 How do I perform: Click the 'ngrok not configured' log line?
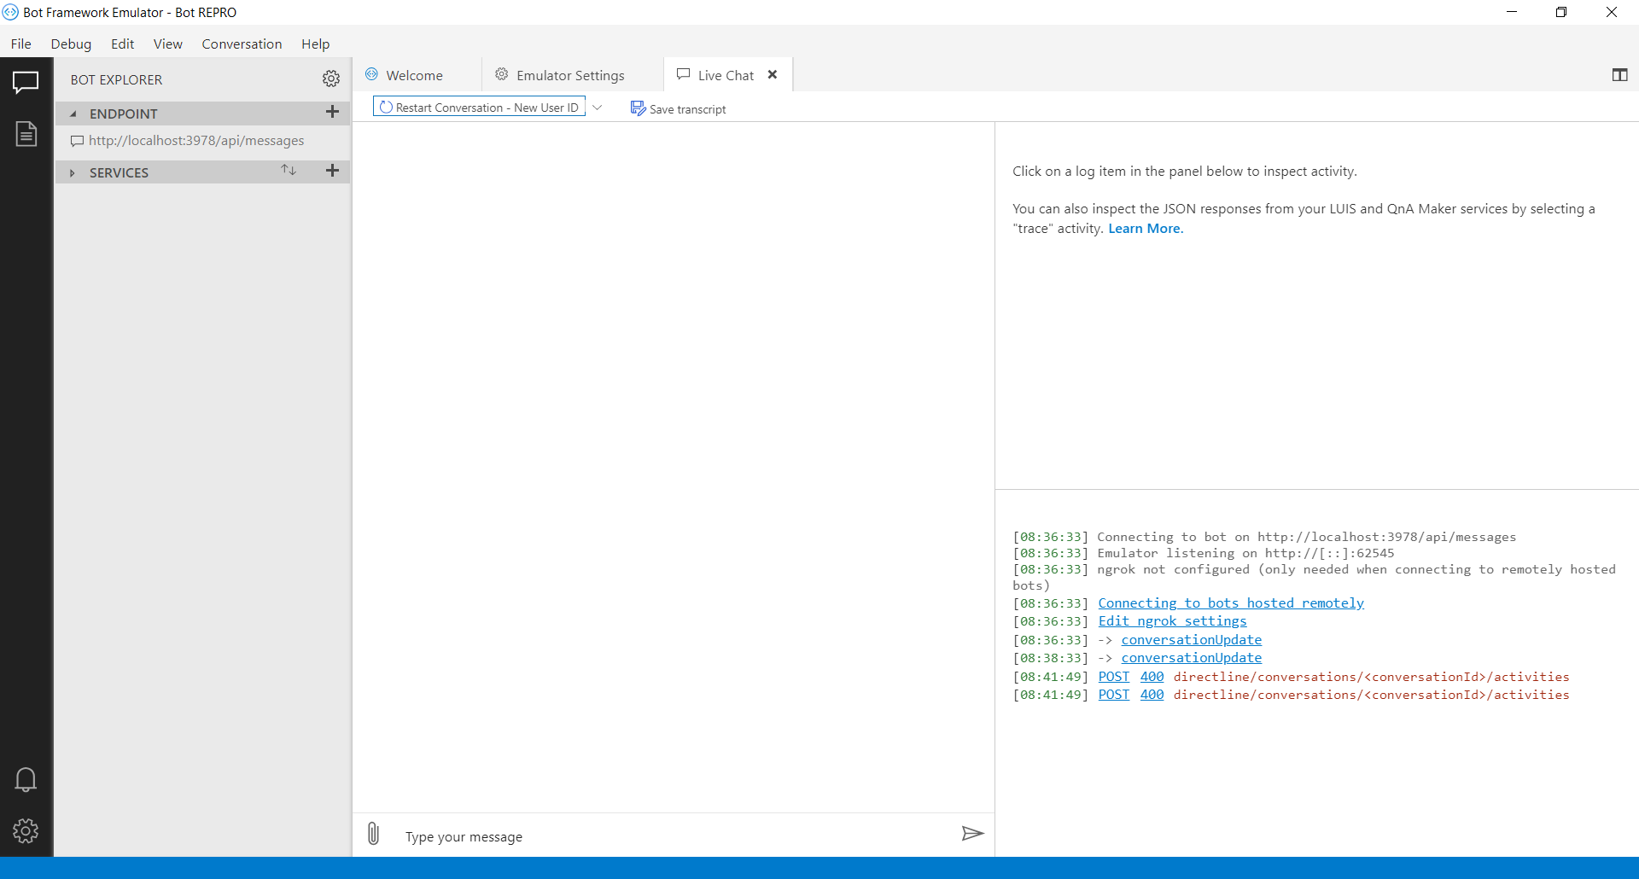(x=1314, y=577)
